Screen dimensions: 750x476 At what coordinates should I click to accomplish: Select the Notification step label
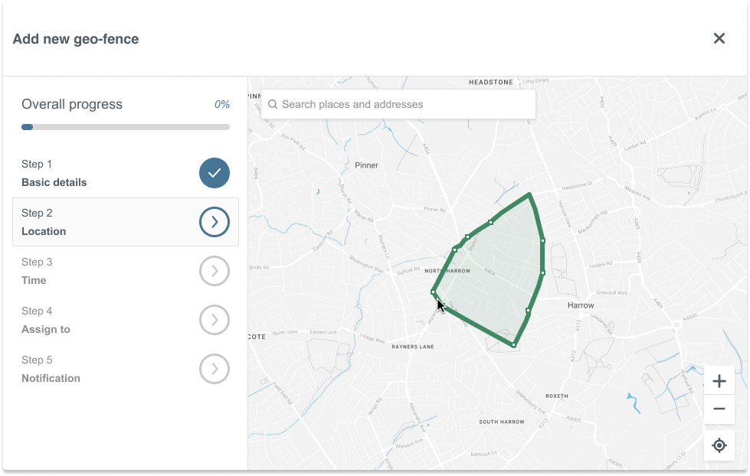(51, 379)
